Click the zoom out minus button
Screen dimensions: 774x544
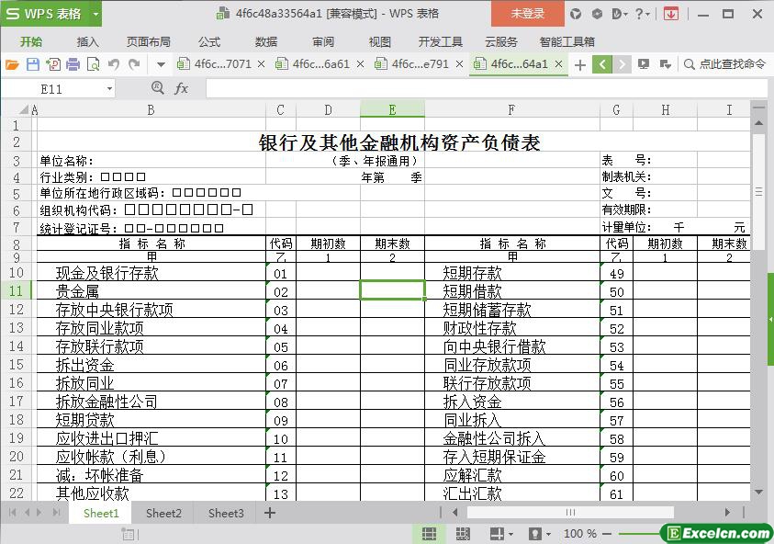tap(607, 534)
